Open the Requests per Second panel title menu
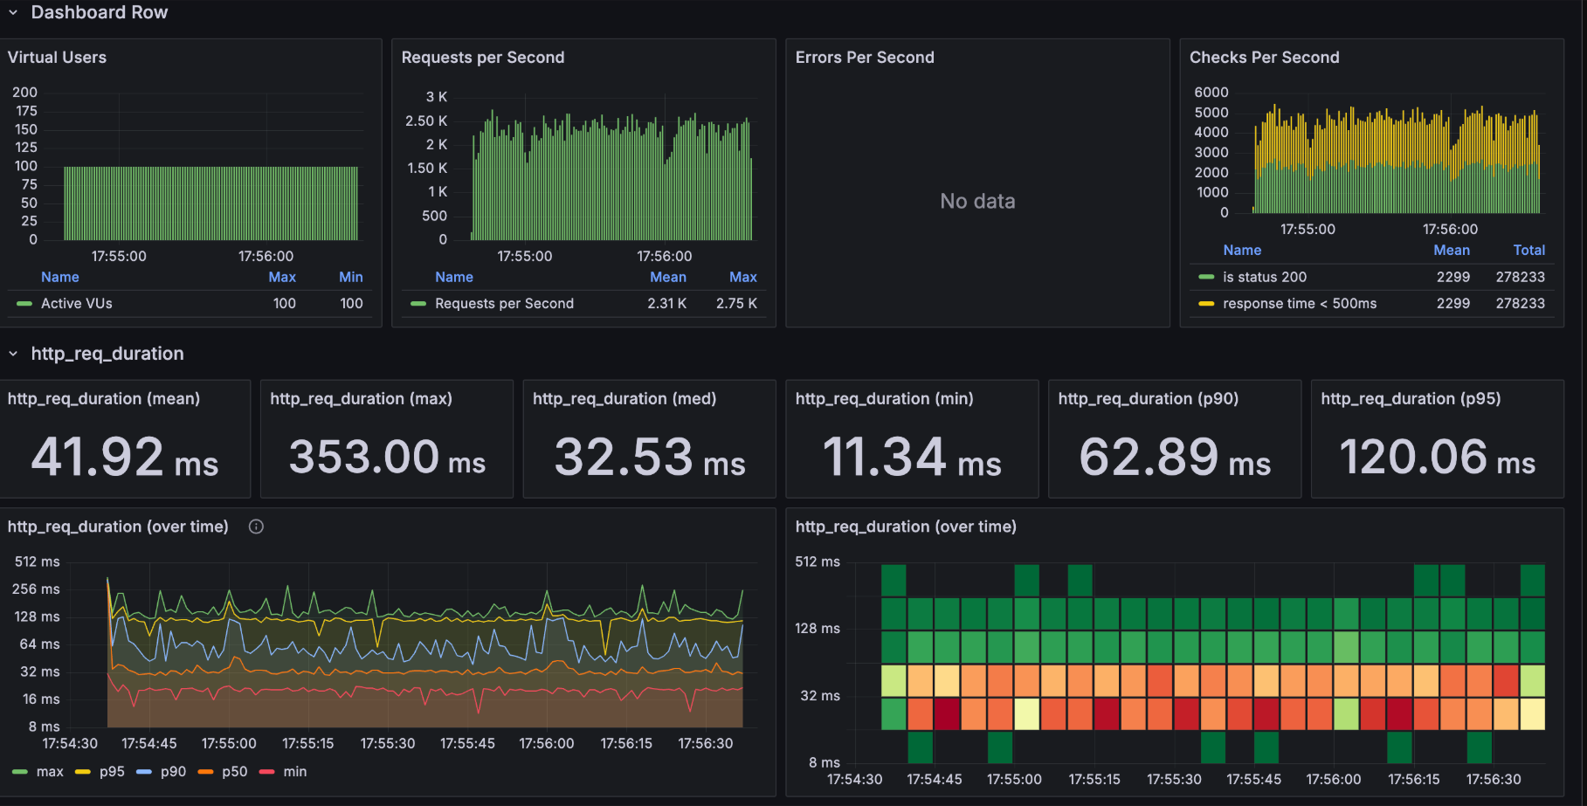1587x806 pixels. 483,58
